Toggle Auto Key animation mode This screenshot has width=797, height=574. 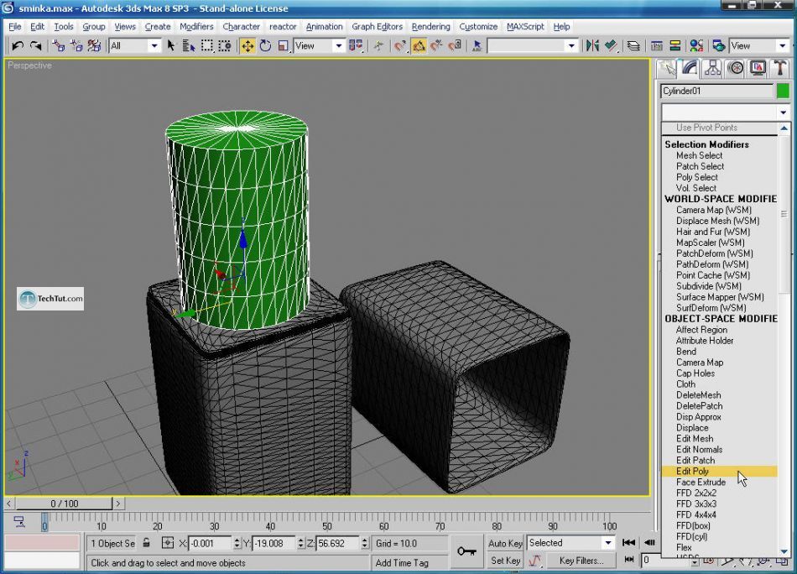coord(505,543)
